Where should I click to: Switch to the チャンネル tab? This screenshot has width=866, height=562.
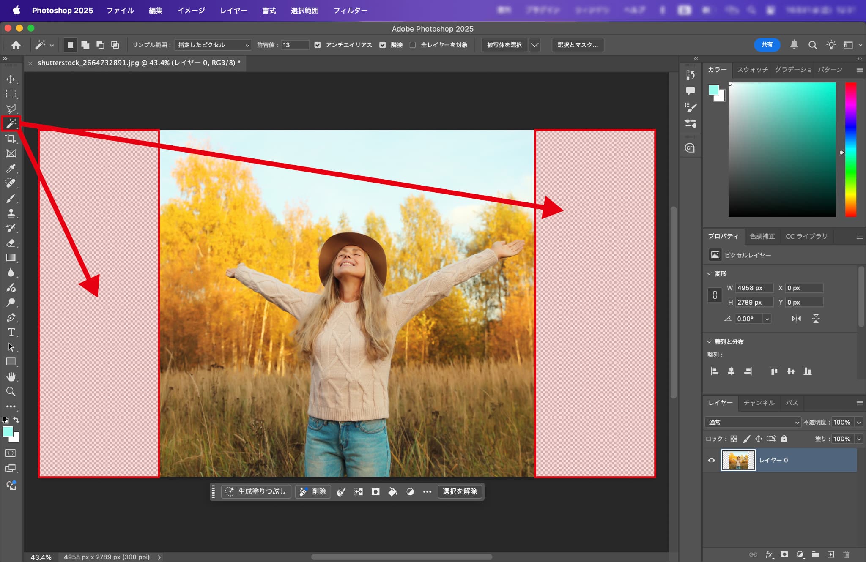759,403
